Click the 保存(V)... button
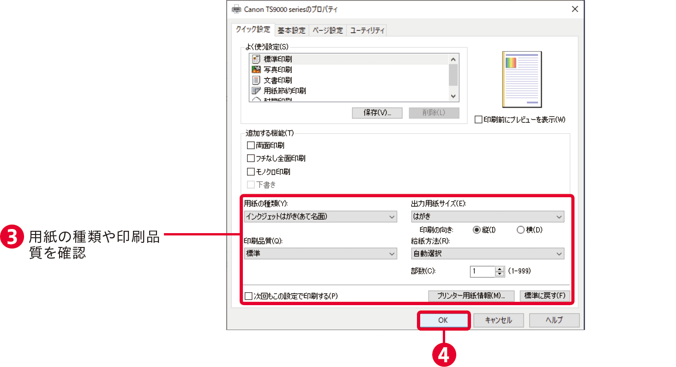This screenshot has height=367, width=676. pos(377,113)
